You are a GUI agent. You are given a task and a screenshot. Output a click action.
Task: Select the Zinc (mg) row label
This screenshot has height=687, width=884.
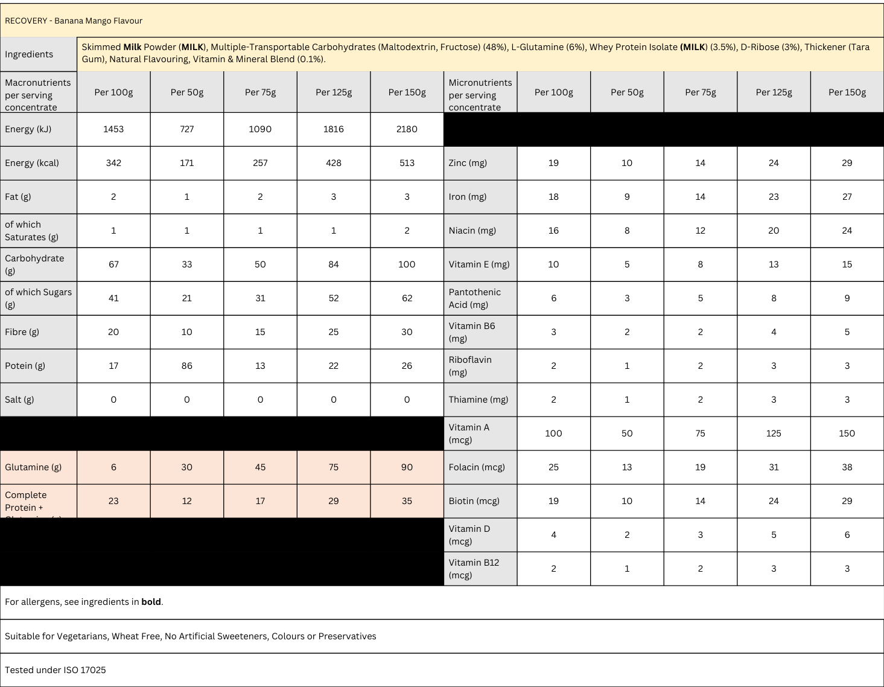[x=468, y=163]
